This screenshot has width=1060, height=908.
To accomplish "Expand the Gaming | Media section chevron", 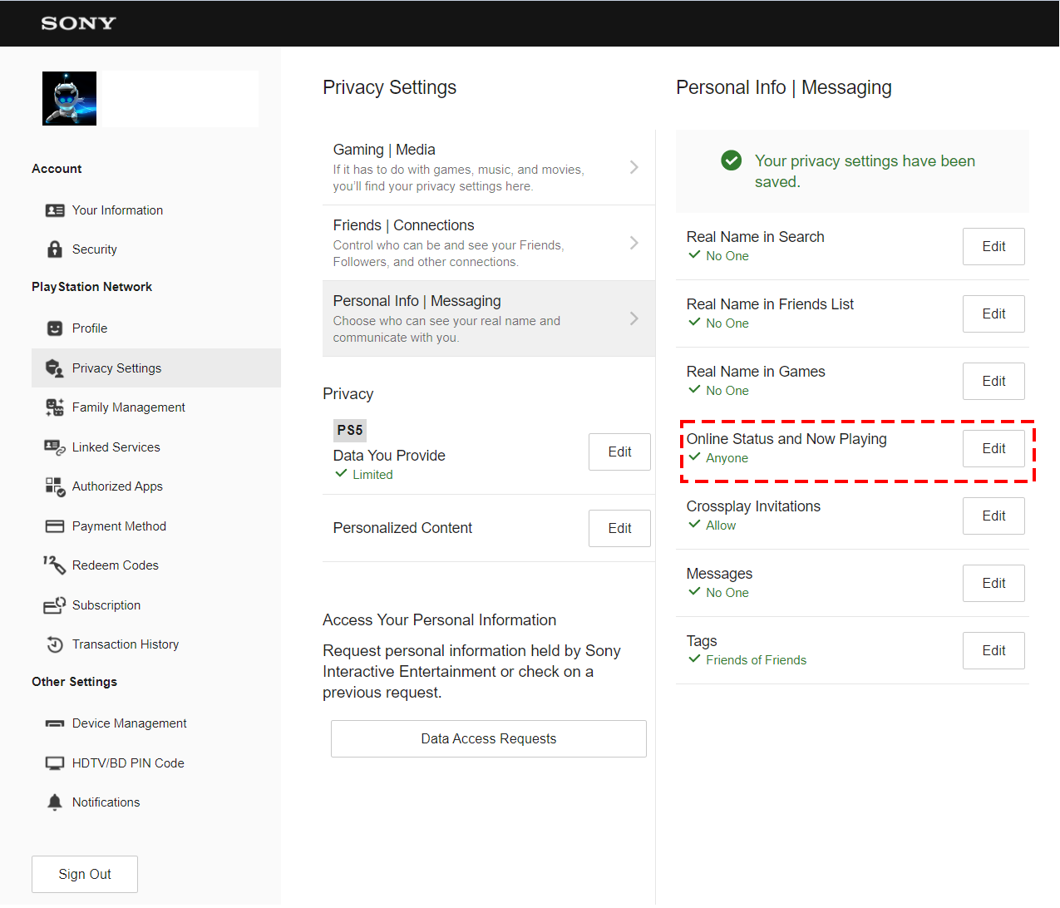I will pos(634,166).
